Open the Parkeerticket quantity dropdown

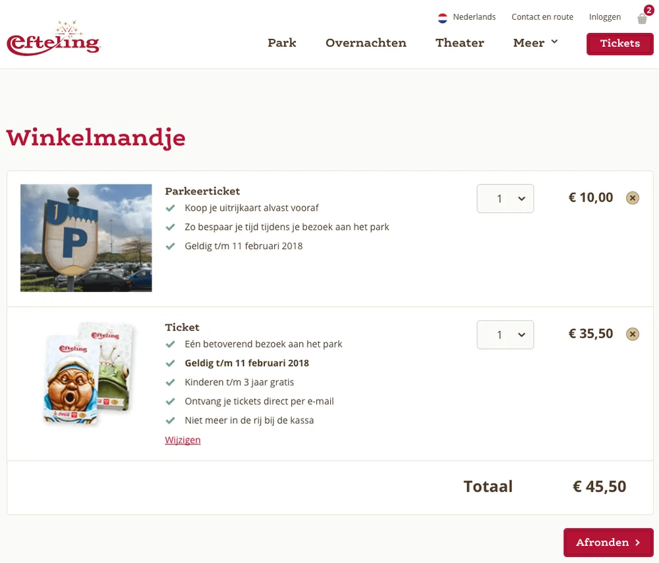tap(505, 198)
